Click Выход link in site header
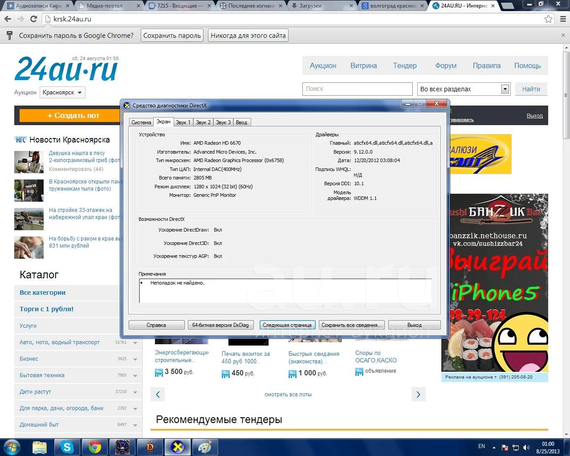 (x=534, y=115)
